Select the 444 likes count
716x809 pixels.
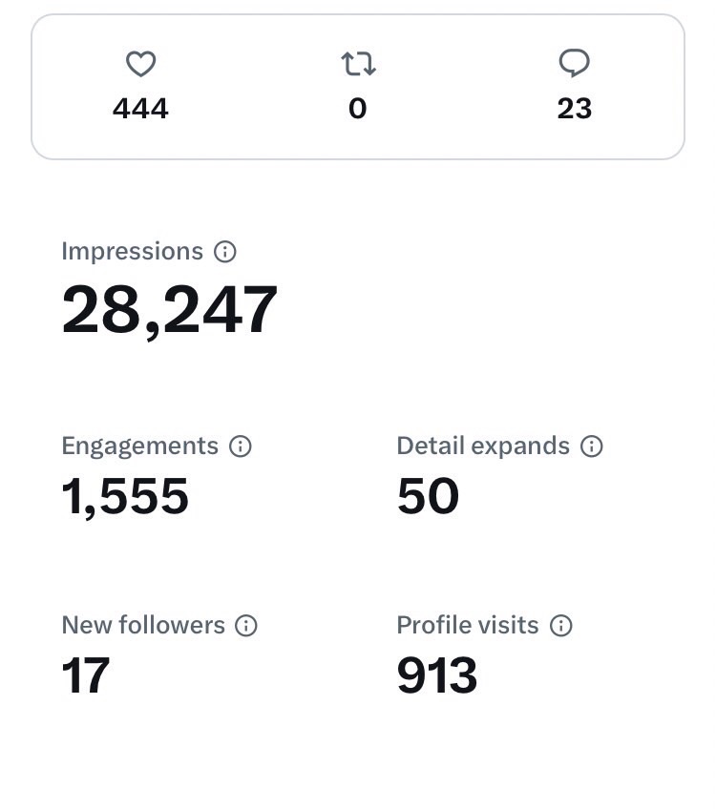[140, 109]
